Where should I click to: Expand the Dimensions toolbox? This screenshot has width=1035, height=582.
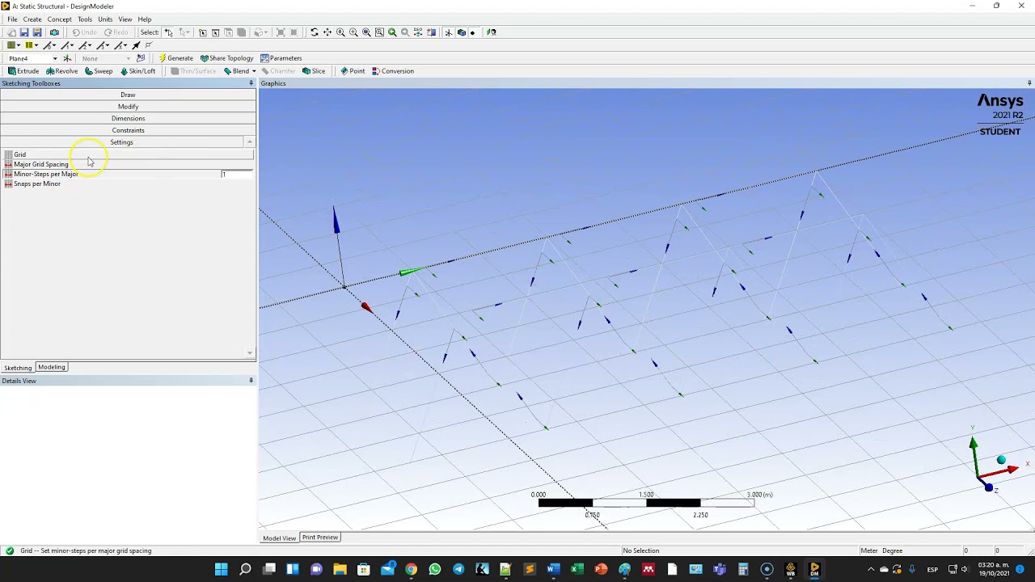[128, 118]
